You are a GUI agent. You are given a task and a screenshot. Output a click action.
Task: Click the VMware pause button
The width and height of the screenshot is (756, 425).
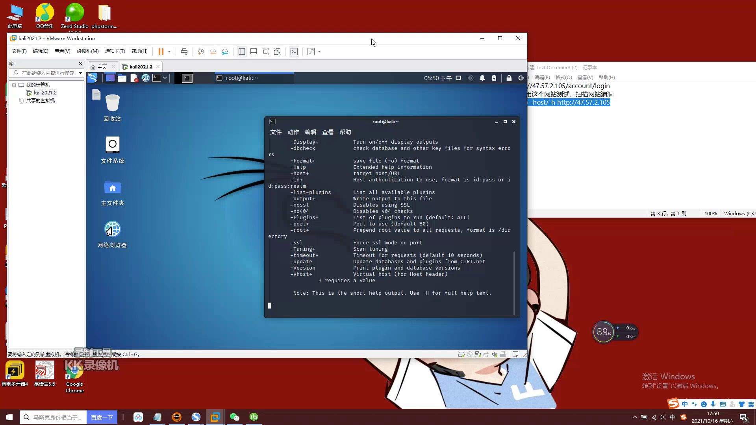pyautogui.click(x=161, y=52)
